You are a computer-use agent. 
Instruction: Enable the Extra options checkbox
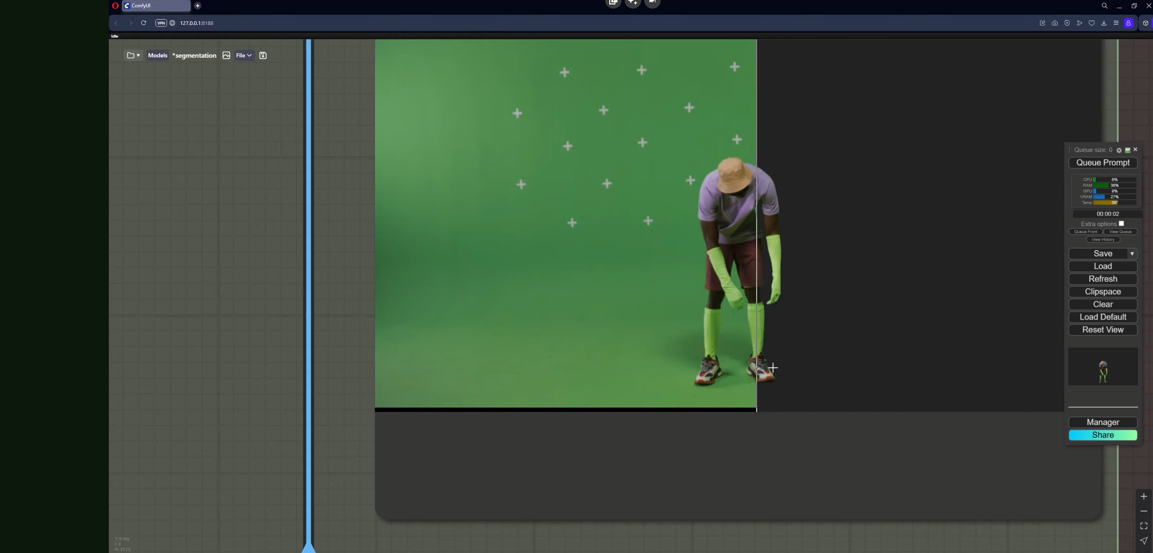coord(1121,224)
